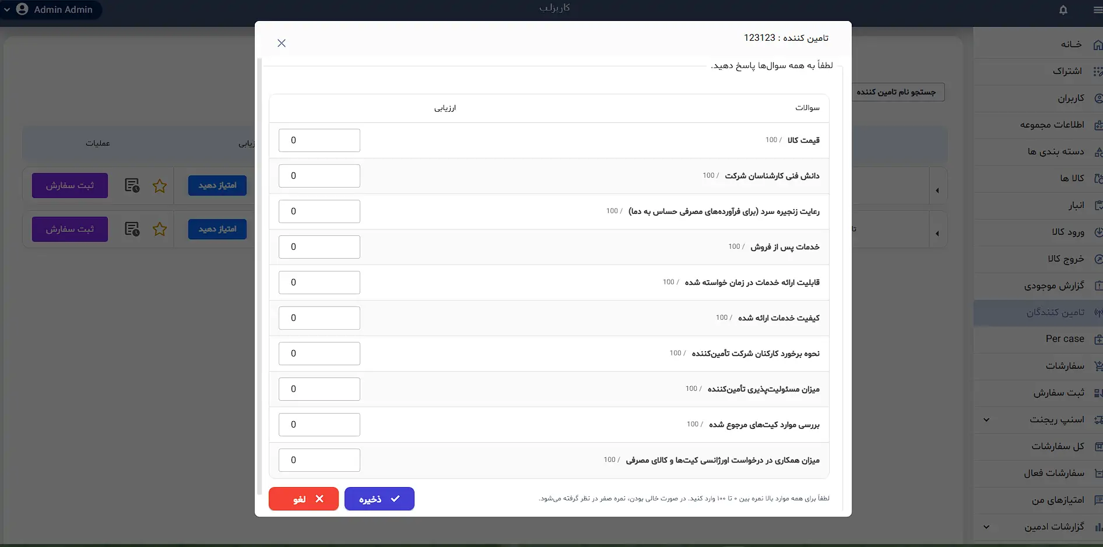Click the Admin Admin user avatar icon
Image resolution: width=1103 pixels, height=547 pixels.
[22, 9]
